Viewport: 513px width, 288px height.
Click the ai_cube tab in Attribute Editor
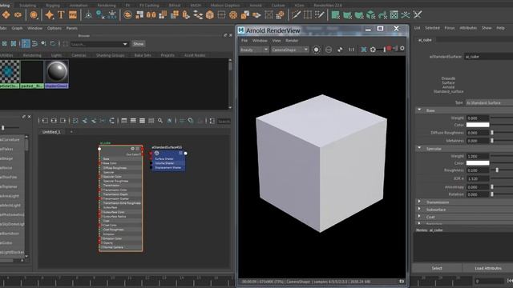coord(425,40)
